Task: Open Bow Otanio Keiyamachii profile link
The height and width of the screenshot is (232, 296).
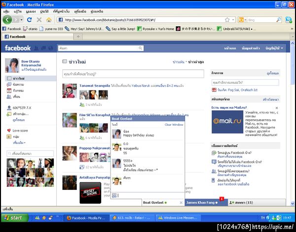Action: click(x=31, y=63)
